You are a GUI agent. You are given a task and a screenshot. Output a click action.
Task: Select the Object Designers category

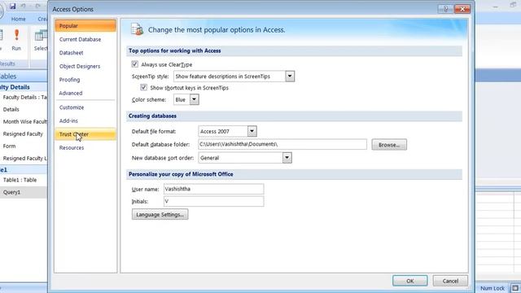(85, 66)
